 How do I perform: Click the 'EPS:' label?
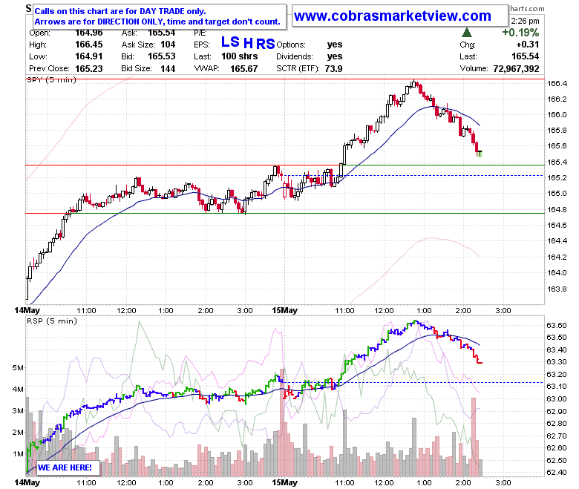pos(202,45)
